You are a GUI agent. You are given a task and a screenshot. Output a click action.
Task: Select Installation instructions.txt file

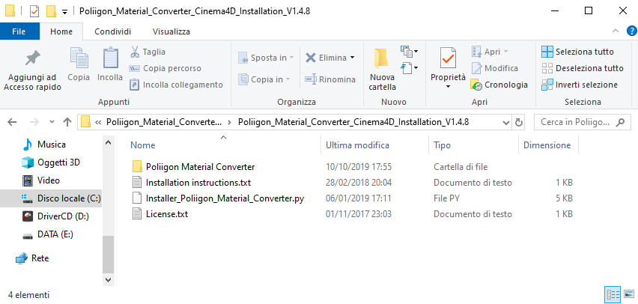(198, 183)
